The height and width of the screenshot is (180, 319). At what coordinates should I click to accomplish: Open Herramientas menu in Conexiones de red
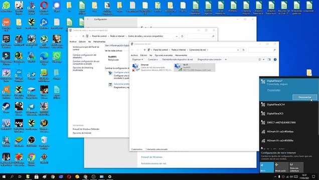(181, 55)
